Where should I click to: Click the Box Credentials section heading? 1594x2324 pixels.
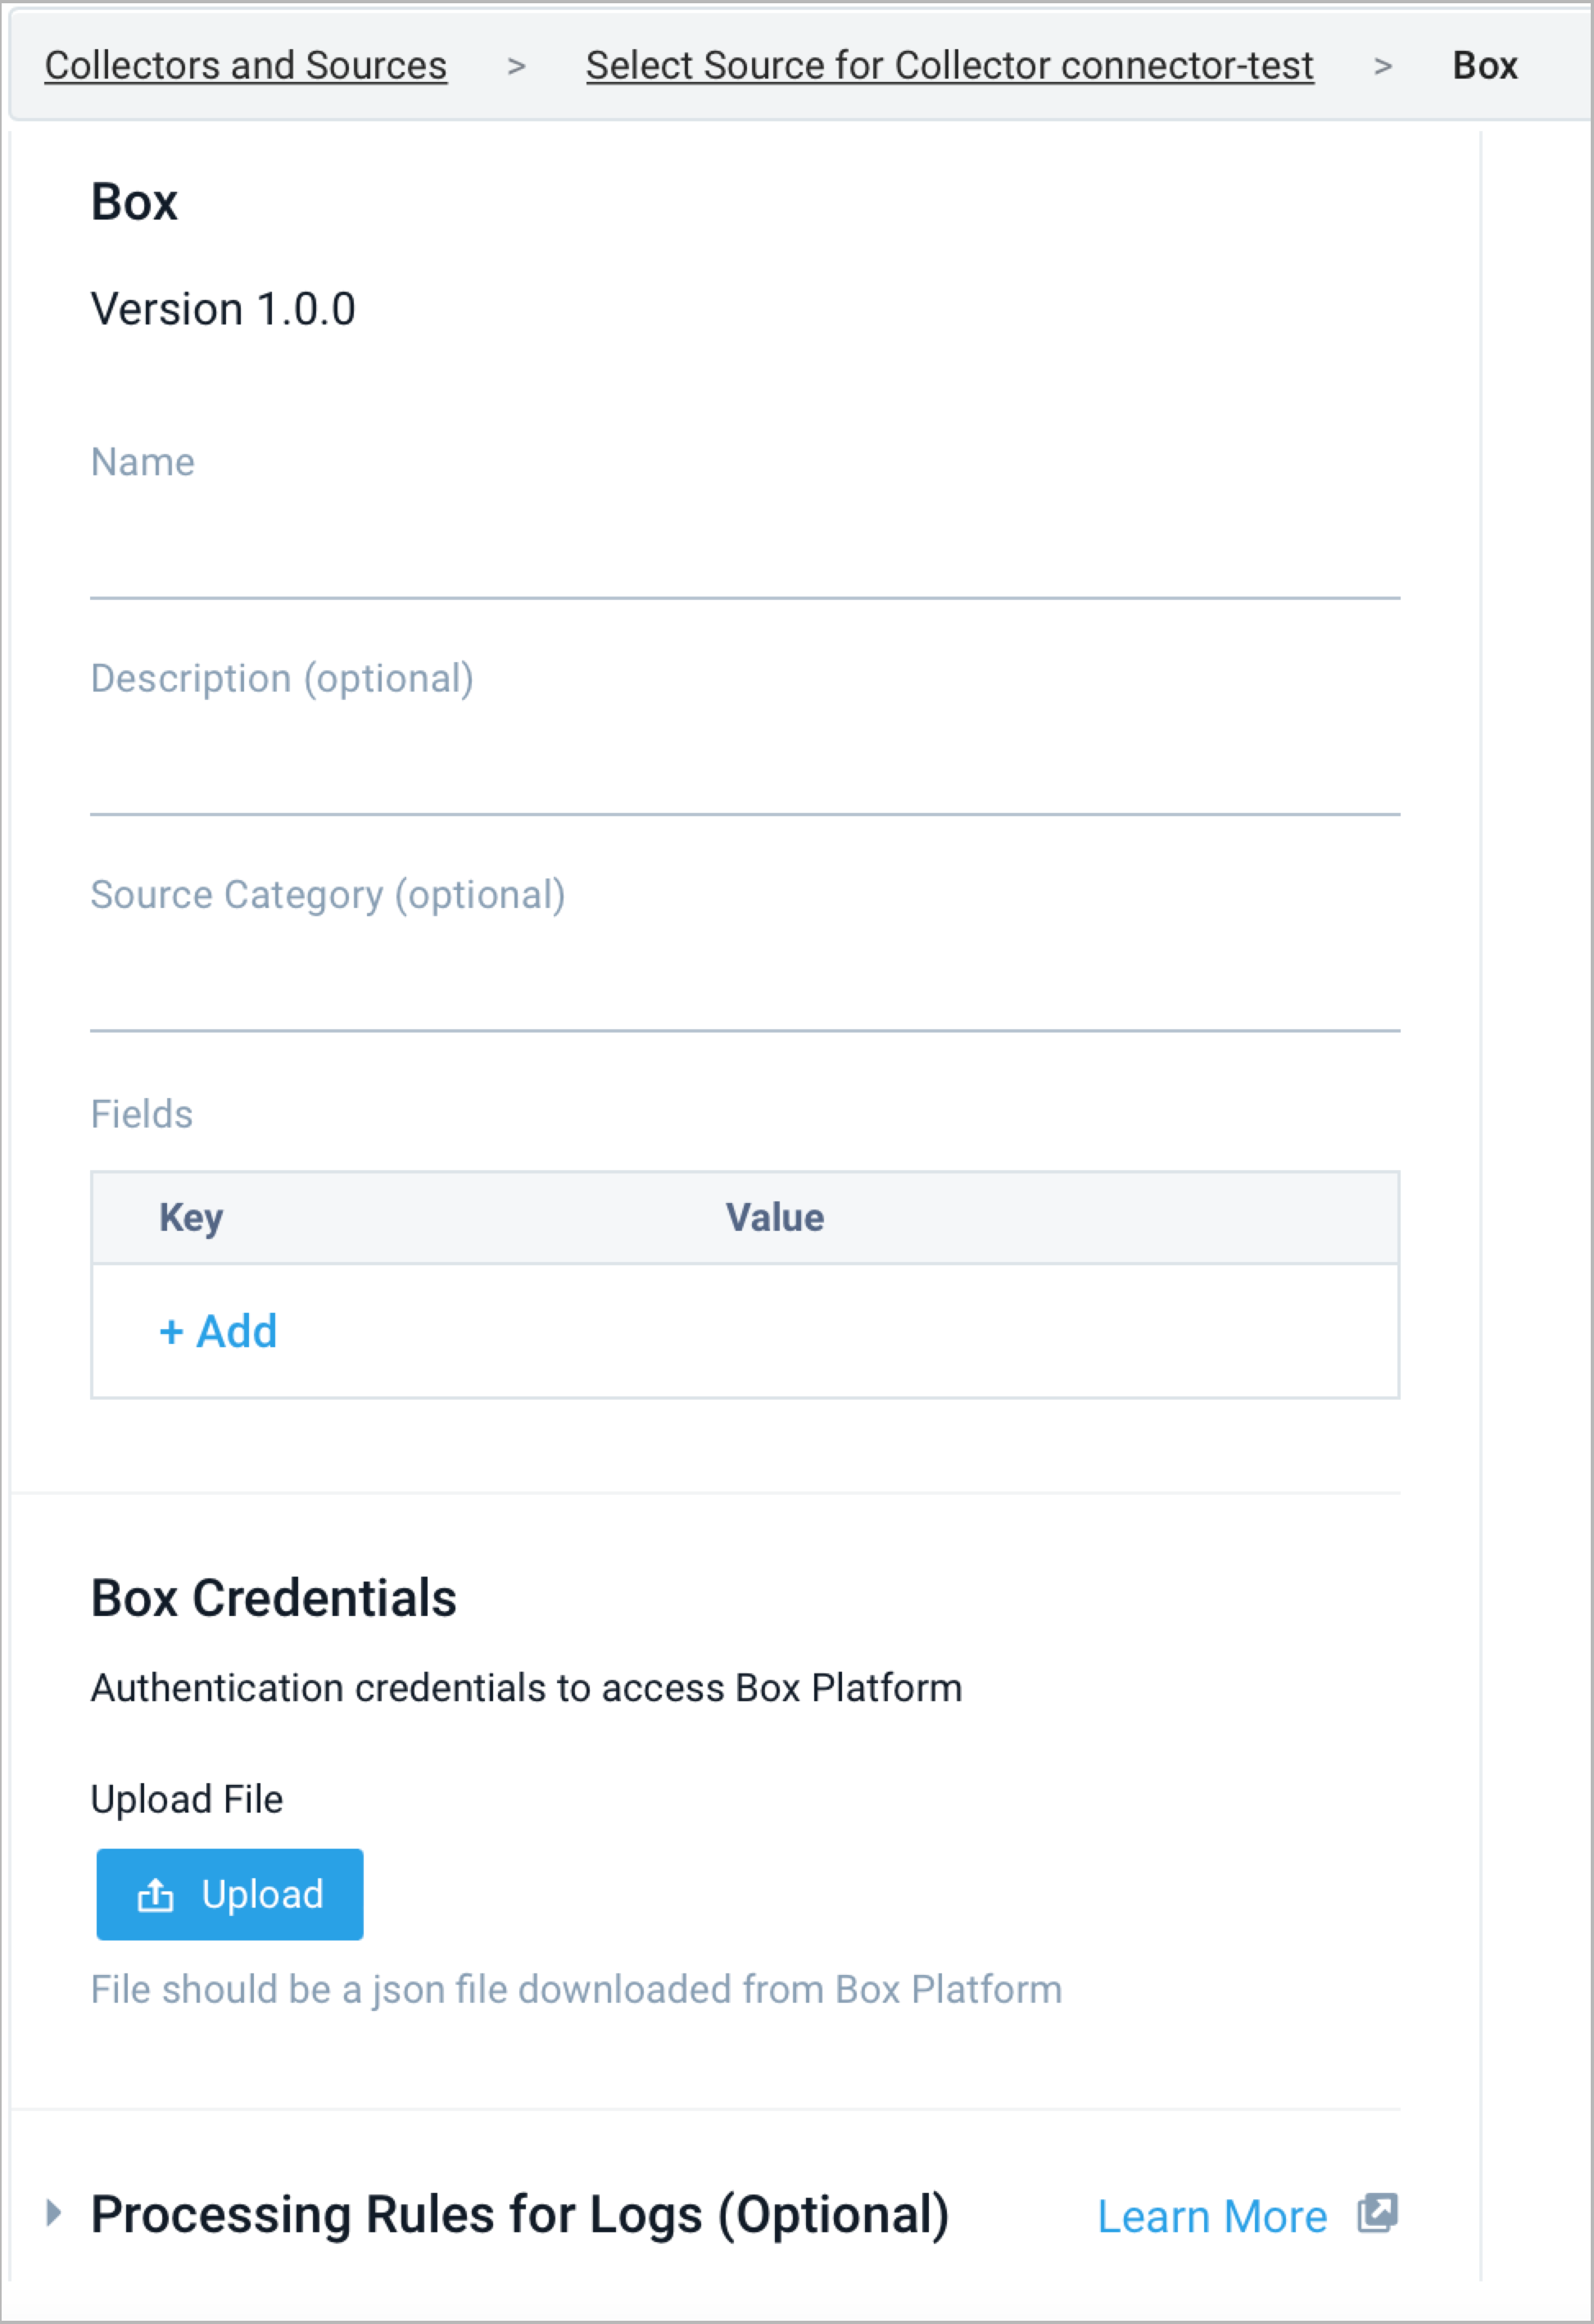point(274,1597)
